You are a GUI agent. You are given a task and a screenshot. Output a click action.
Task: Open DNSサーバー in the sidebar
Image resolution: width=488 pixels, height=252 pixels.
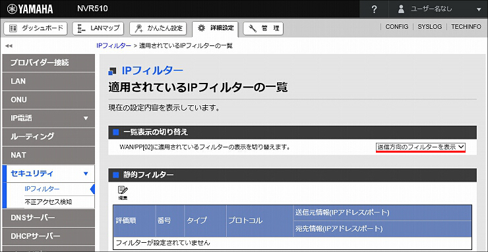click(x=48, y=218)
